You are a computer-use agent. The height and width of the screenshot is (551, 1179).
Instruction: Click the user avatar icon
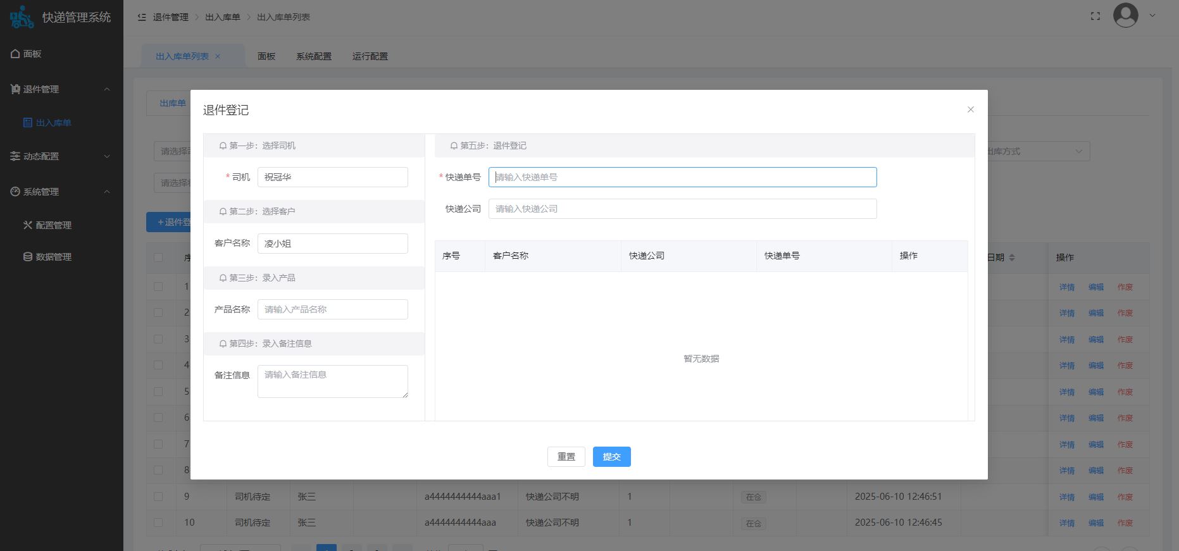[x=1125, y=16]
